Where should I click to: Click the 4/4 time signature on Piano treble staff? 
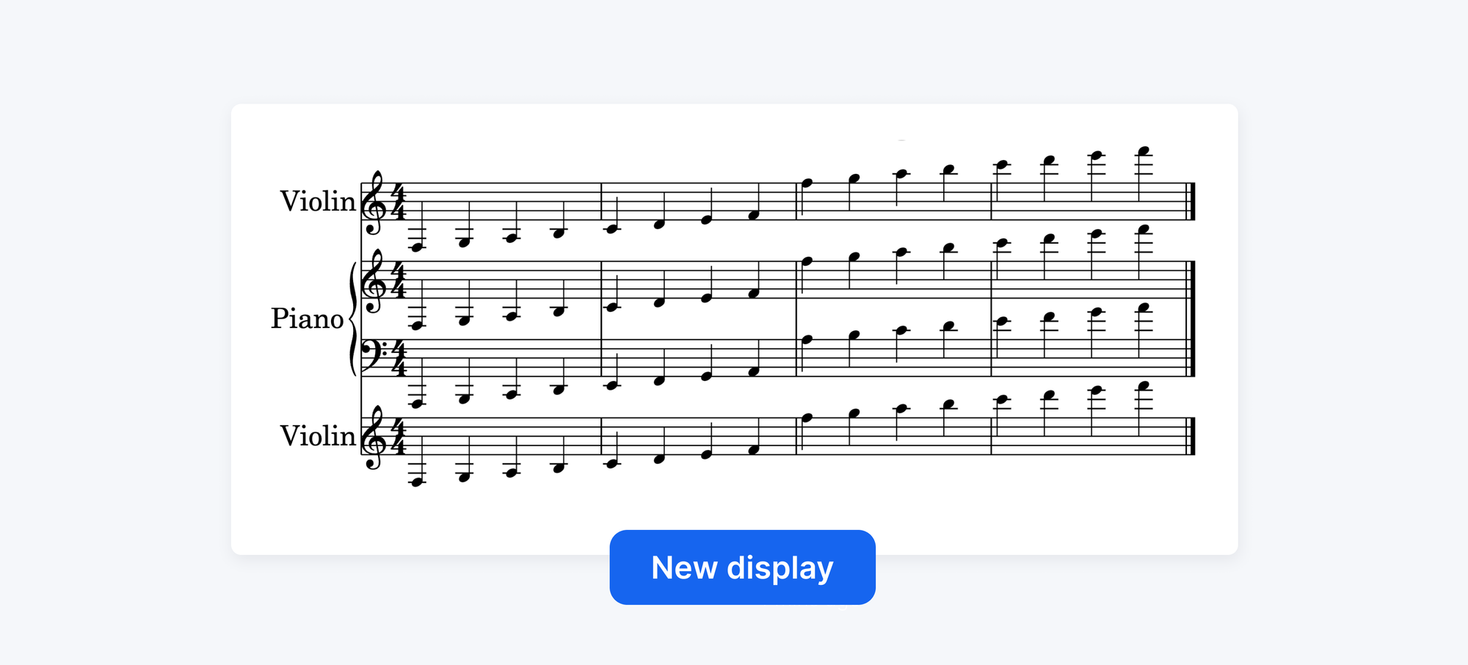click(x=399, y=280)
